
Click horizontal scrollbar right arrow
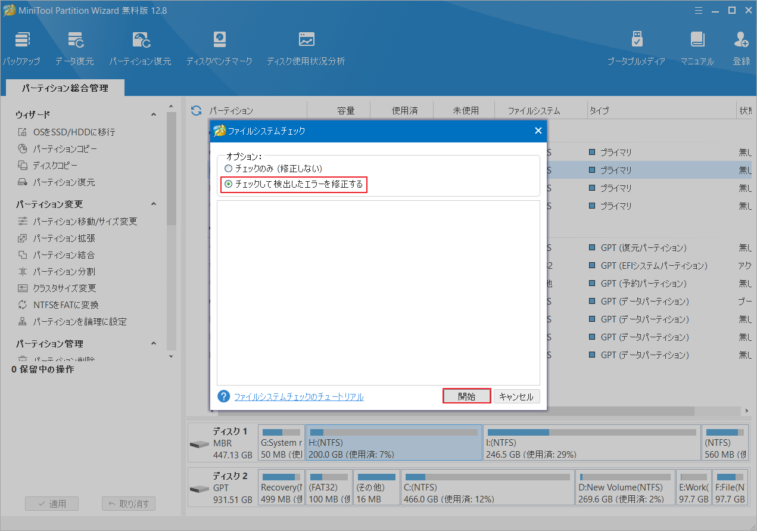747,411
